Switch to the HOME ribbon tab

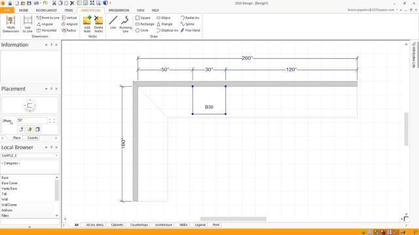24,10
